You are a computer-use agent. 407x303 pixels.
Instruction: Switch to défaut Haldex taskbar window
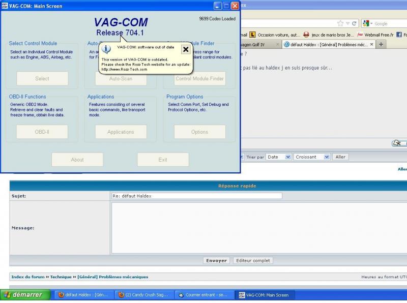(83, 295)
